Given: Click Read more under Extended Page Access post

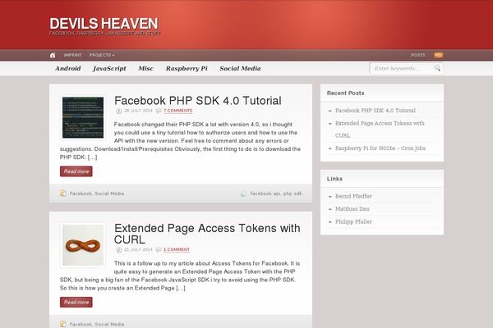Looking at the screenshot, I should [76, 303].
